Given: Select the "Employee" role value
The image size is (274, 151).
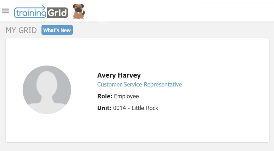Looking at the screenshot, I should click(126, 96).
